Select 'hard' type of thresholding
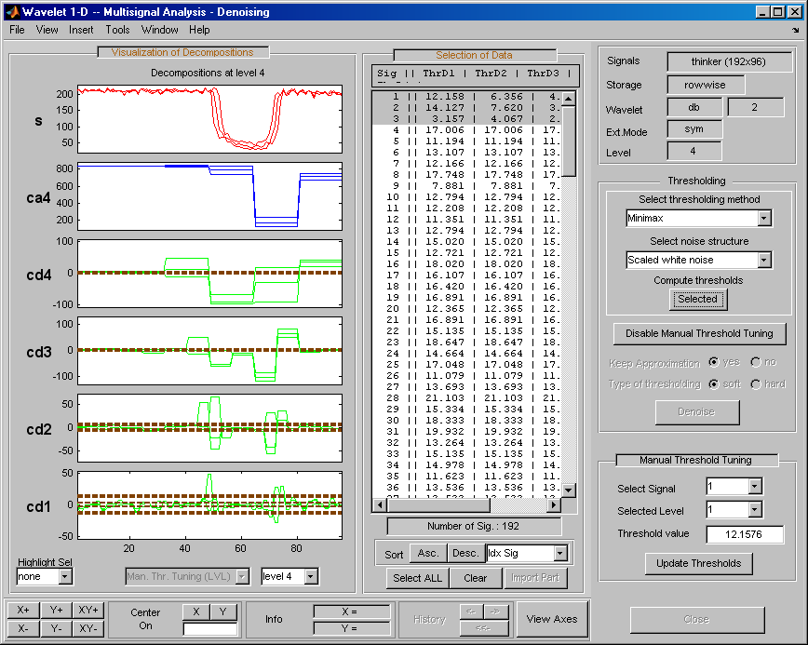This screenshot has width=808, height=645. tap(757, 383)
